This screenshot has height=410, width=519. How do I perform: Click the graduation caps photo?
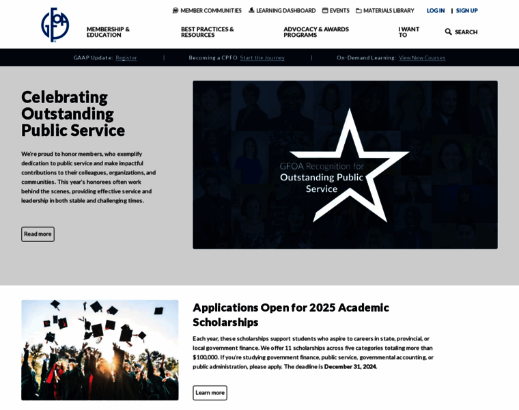(100, 350)
